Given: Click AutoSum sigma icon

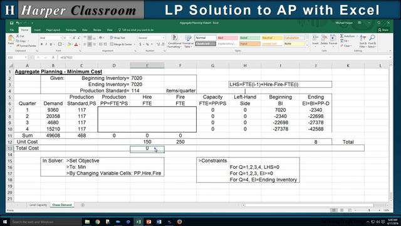Looking at the screenshot, I should click(341, 36).
